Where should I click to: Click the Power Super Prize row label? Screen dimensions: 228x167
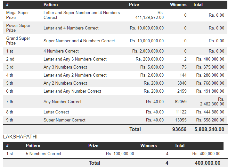18,28
